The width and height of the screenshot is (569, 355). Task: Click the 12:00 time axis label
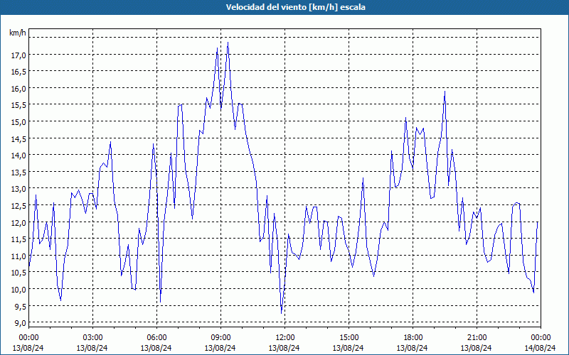click(285, 338)
